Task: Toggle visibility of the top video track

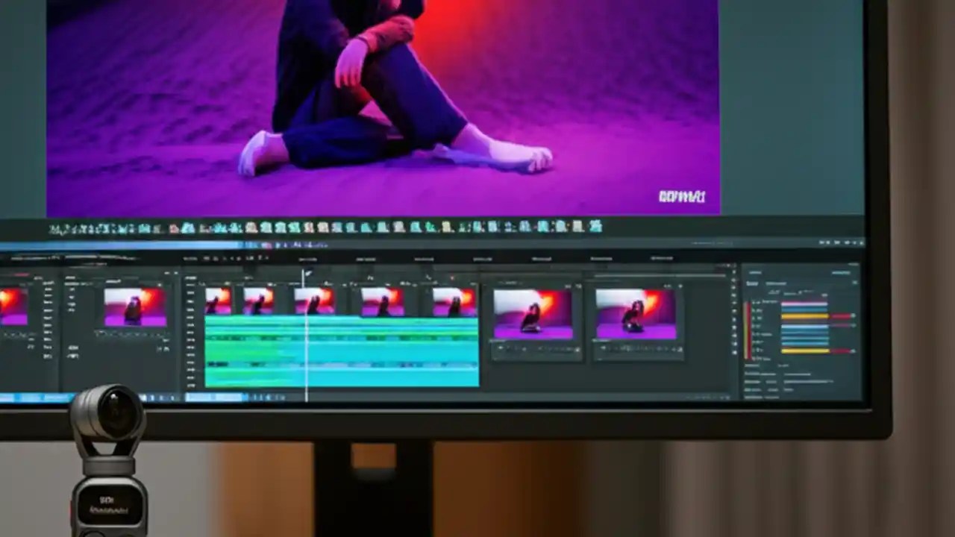Action: (190, 283)
